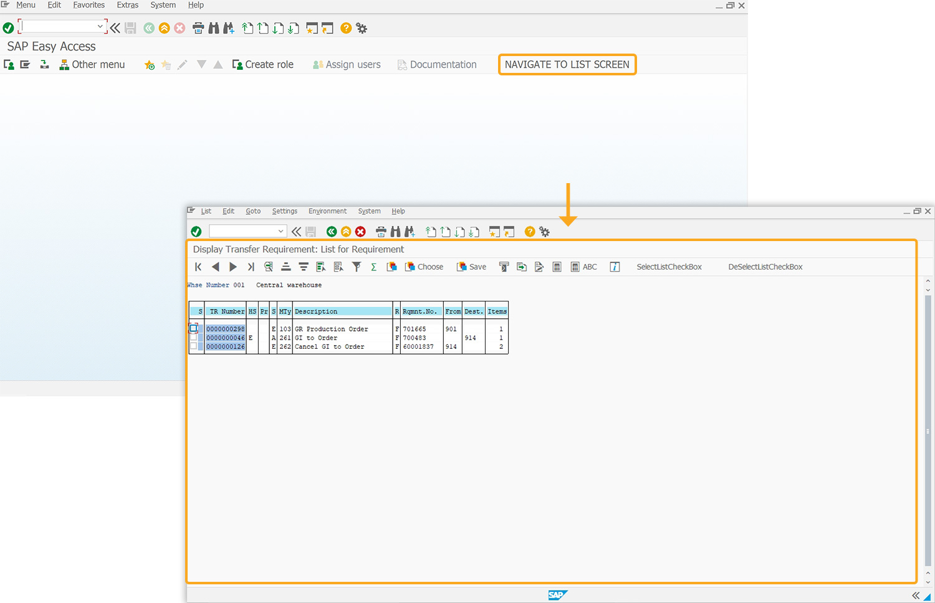Open the Goto menu in list window
935x603 pixels.
click(x=253, y=211)
